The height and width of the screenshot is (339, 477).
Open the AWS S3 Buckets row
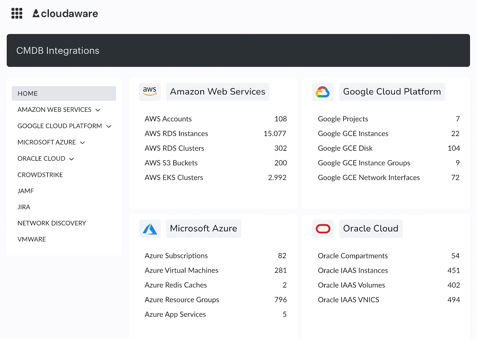[216, 163]
